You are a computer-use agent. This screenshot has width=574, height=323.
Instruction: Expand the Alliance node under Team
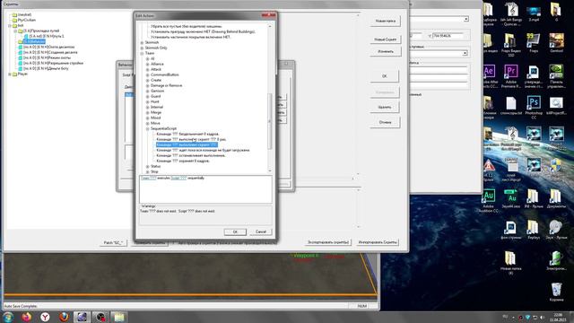(x=147, y=64)
